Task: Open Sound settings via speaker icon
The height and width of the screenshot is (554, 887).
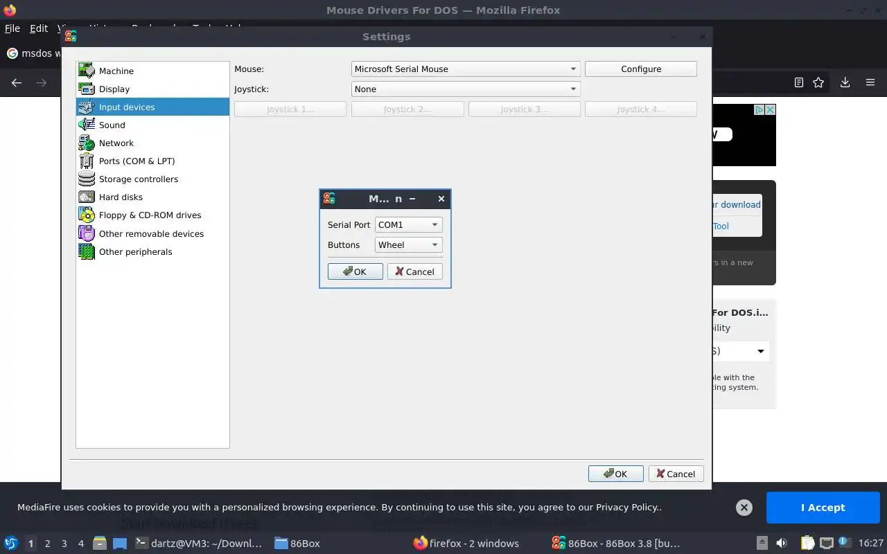Action: 87,125
